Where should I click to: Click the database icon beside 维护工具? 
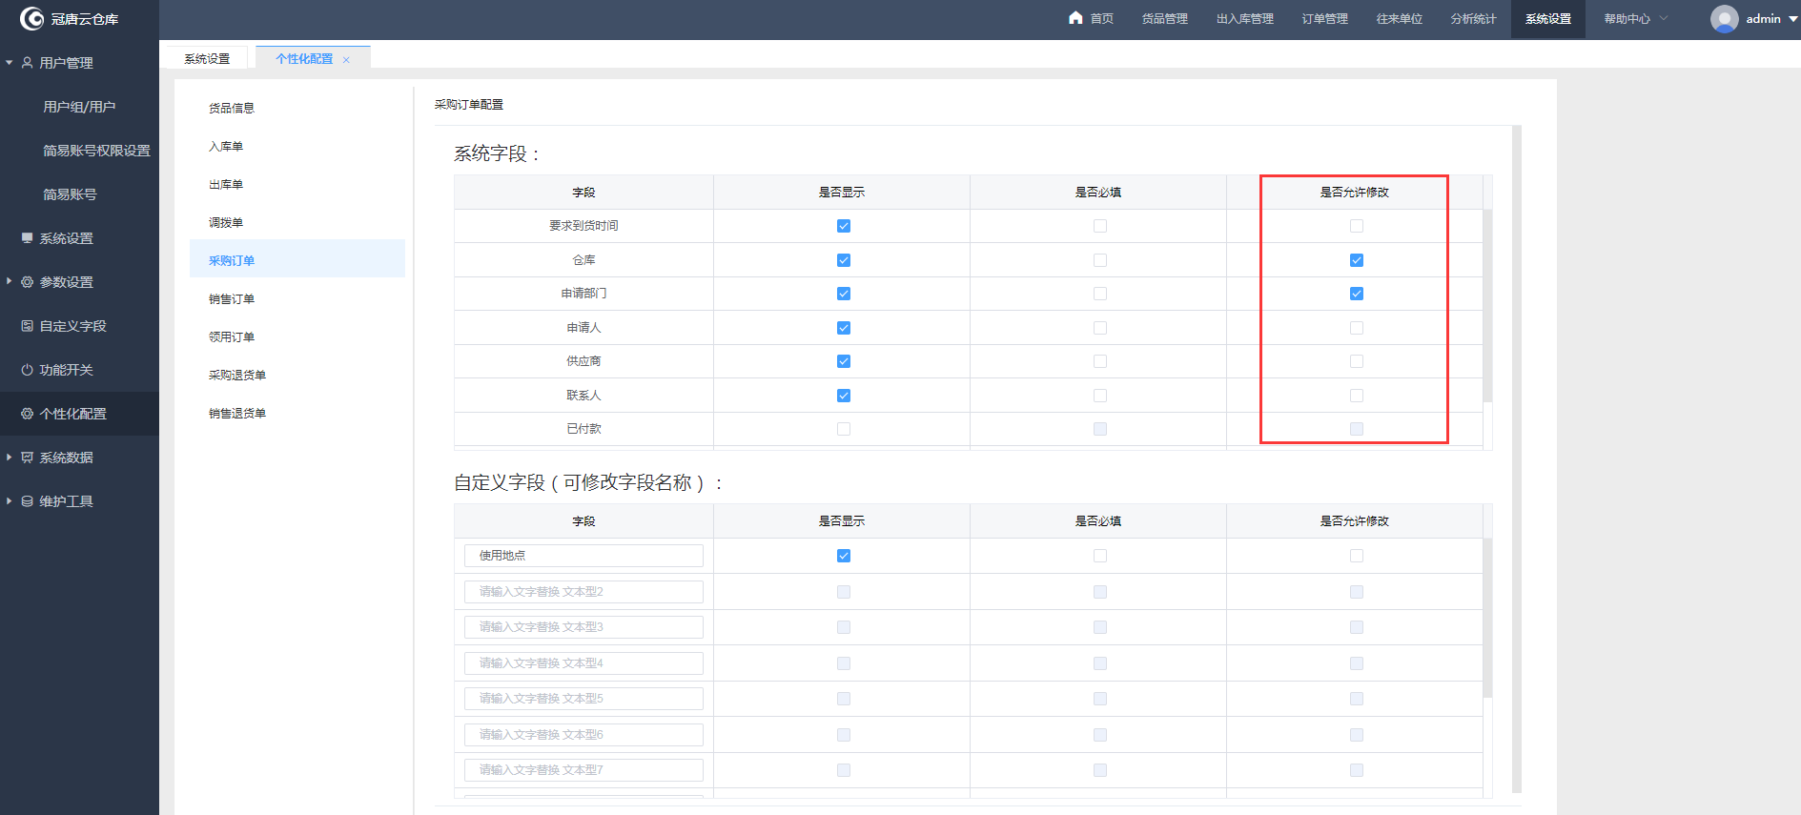28,501
